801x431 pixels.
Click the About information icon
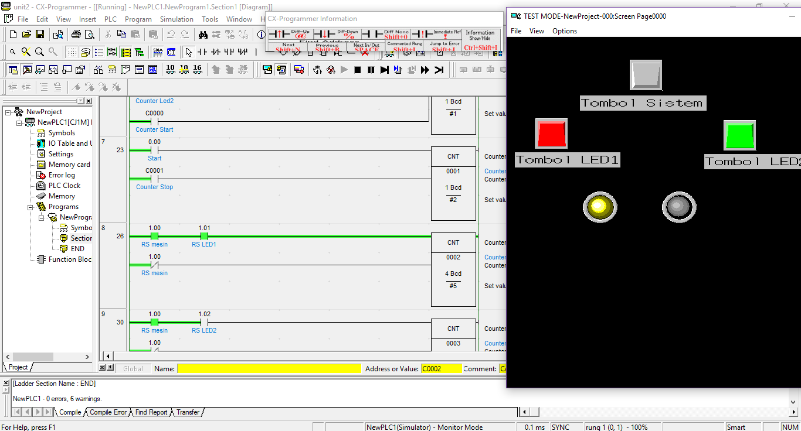[262, 35]
